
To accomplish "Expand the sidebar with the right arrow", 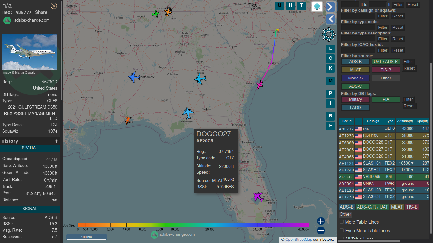I will pos(331,7).
